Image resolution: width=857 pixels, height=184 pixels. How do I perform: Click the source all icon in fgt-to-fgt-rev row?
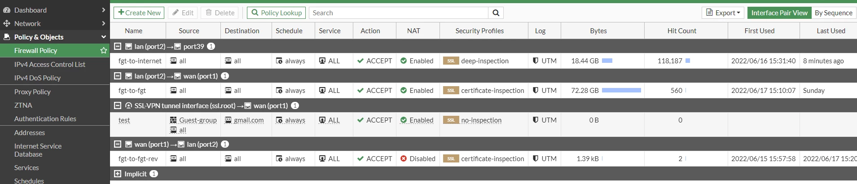pos(173,158)
